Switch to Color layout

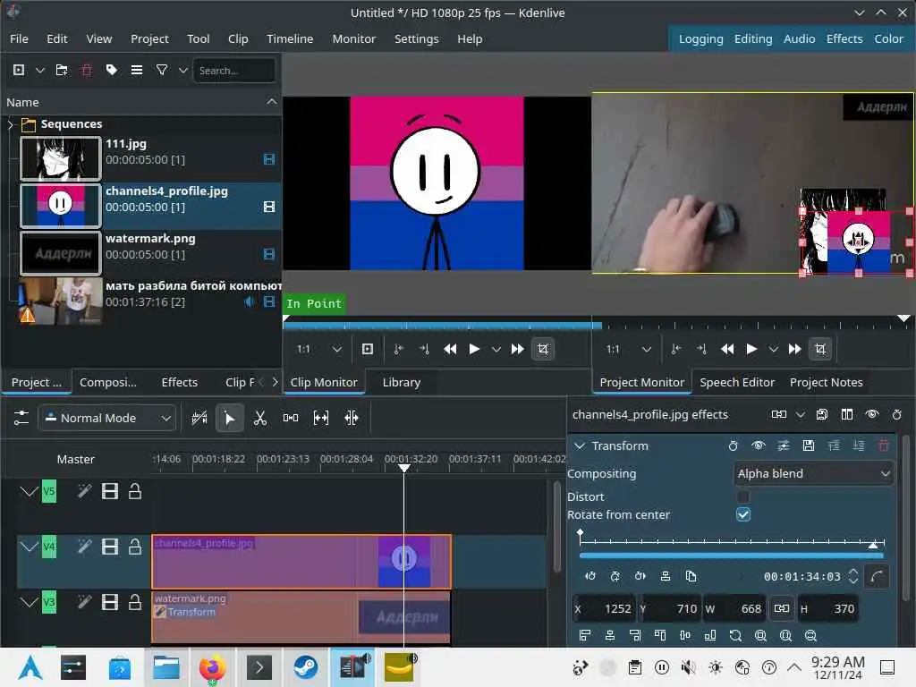click(x=888, y=38)
